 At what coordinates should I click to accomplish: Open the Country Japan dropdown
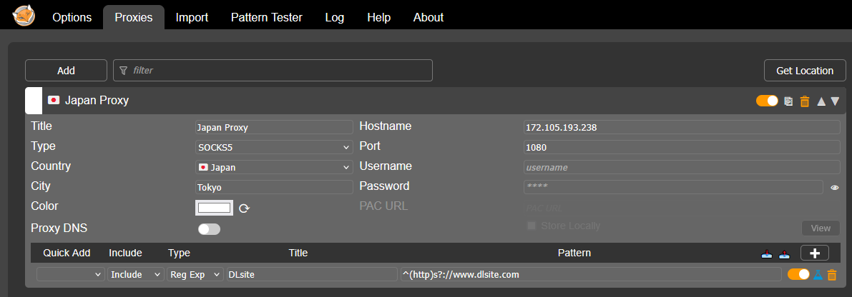tap(274, 168)
